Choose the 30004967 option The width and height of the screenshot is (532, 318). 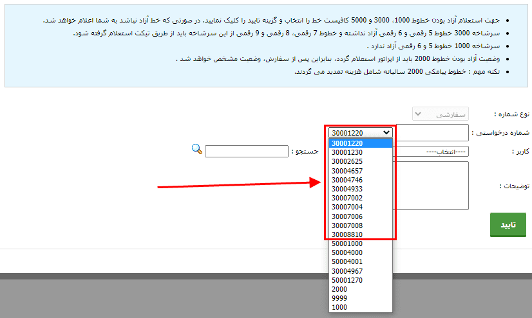tap(361, 271)
